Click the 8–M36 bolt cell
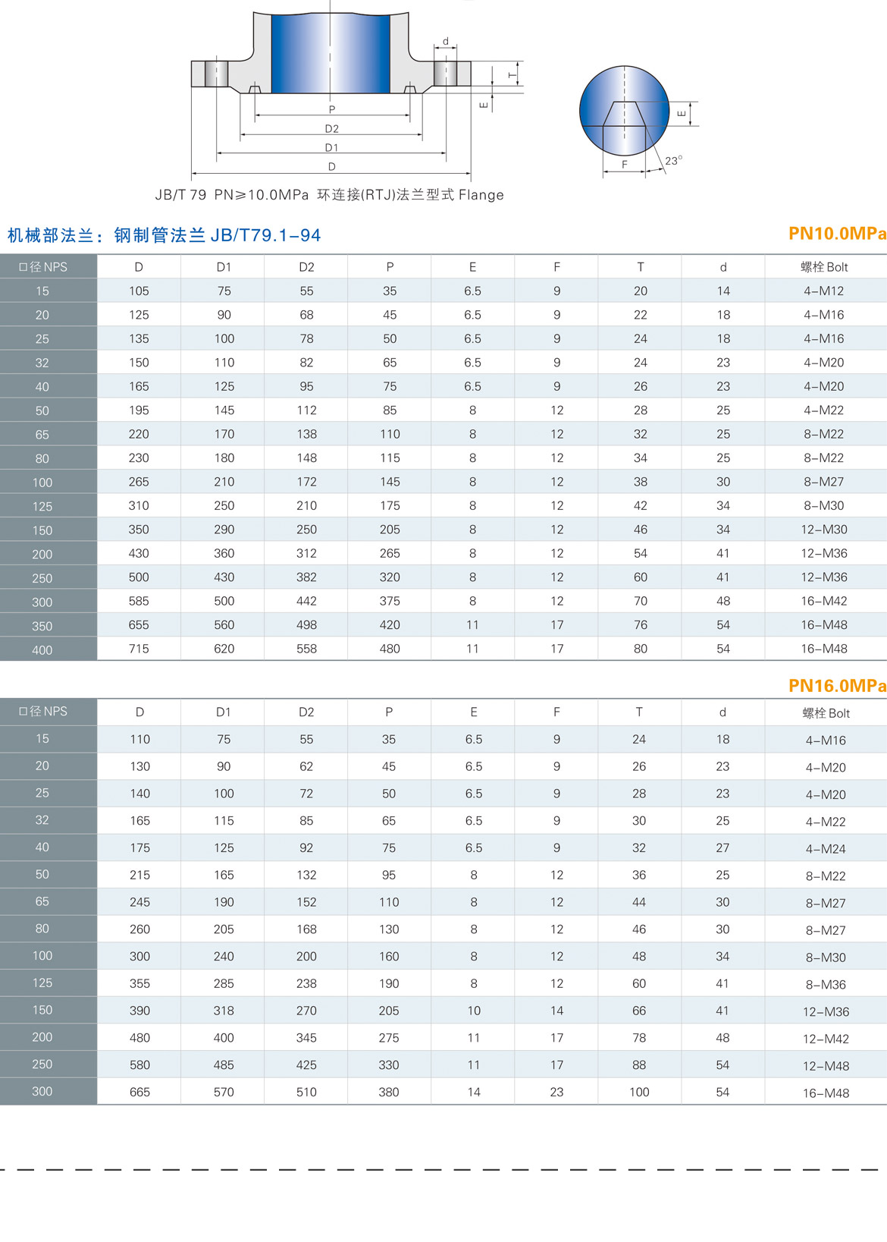 tap(826, 985)
